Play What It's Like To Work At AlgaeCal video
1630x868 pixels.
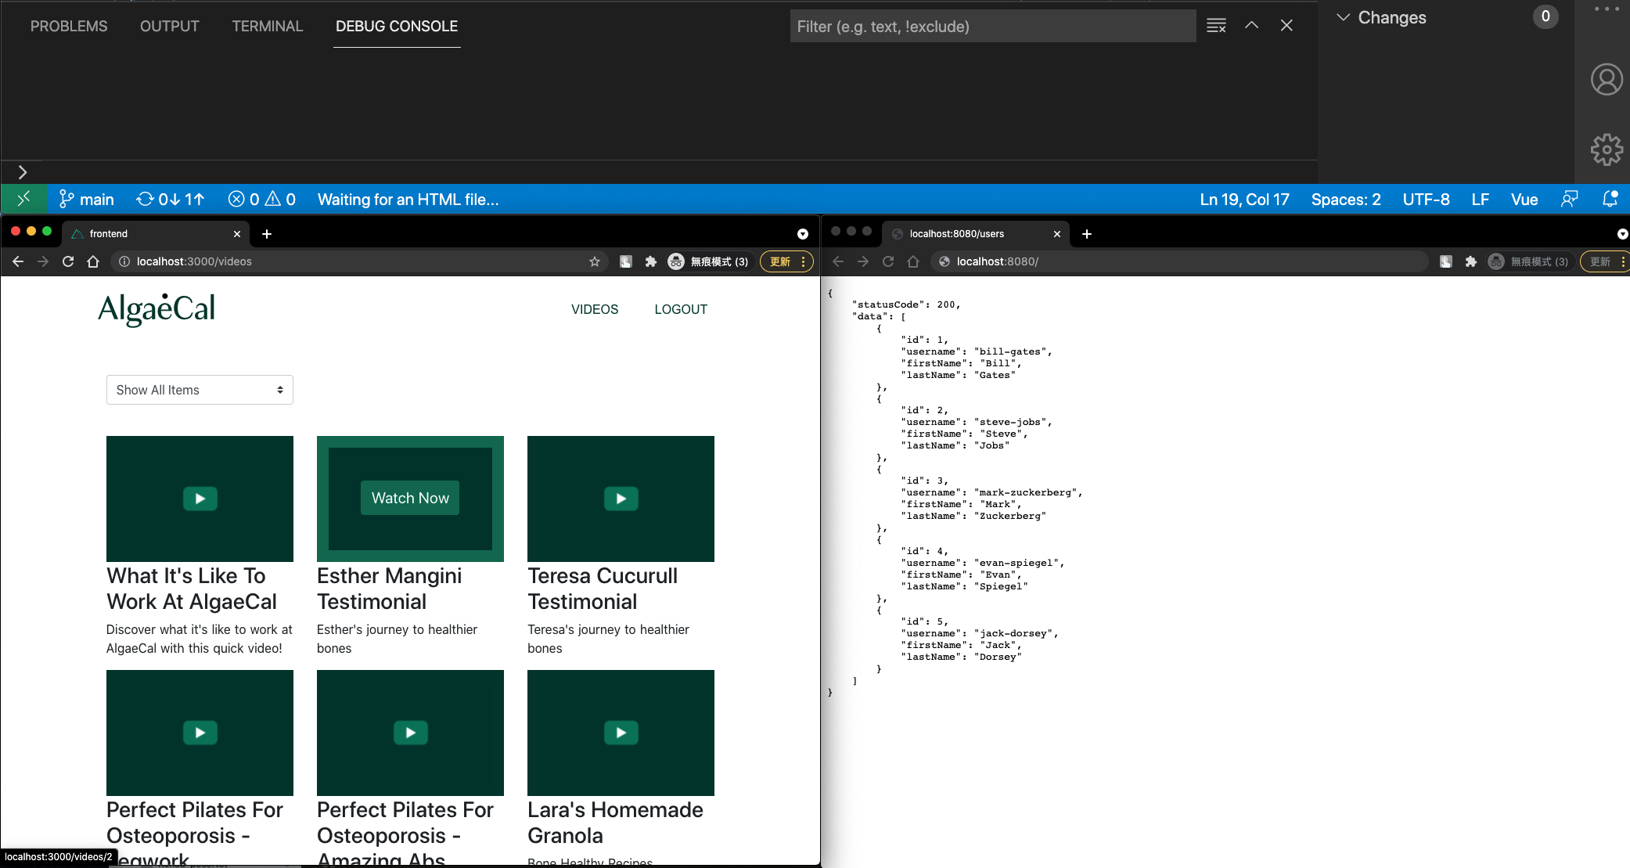tap(200, 499)
